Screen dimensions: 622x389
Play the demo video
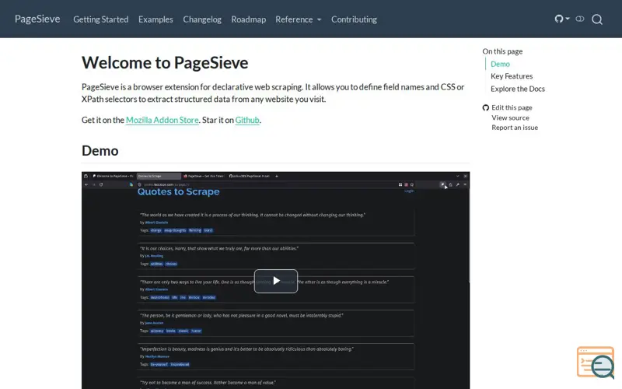[x=276, y=281]
